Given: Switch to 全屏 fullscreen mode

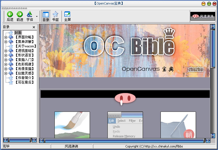Looking at the screenshot, I should pyautogui.click(x=67, y=16).
